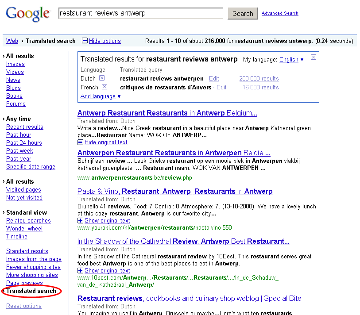This screenshot has width=360, height=315.
Task: Select Fewer shopping sites
Action: click(33, 267)
